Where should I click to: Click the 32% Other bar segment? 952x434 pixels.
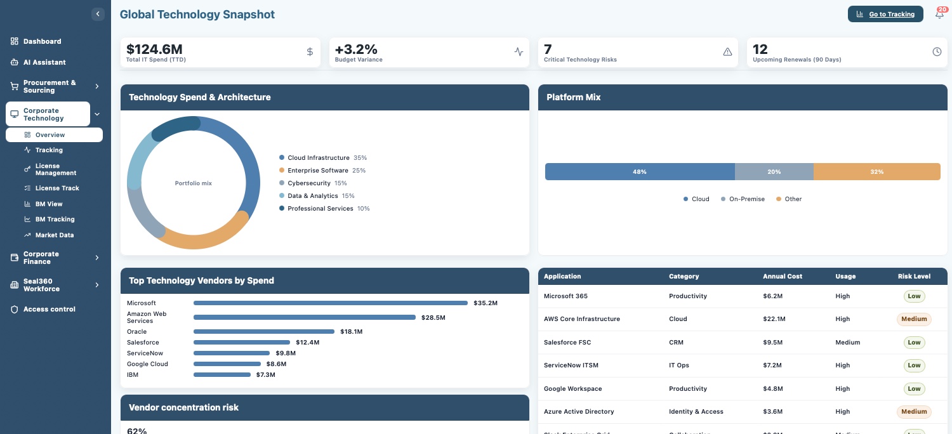pos(877,172)
